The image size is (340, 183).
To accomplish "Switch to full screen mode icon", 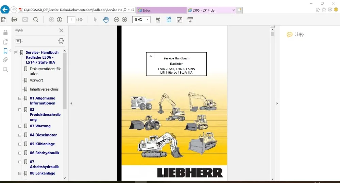I will [180, 20].
